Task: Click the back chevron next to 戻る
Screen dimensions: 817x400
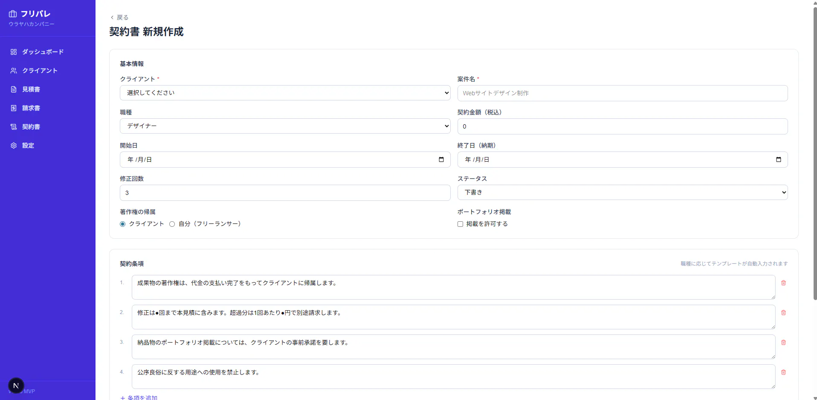Action: point(112,17)
